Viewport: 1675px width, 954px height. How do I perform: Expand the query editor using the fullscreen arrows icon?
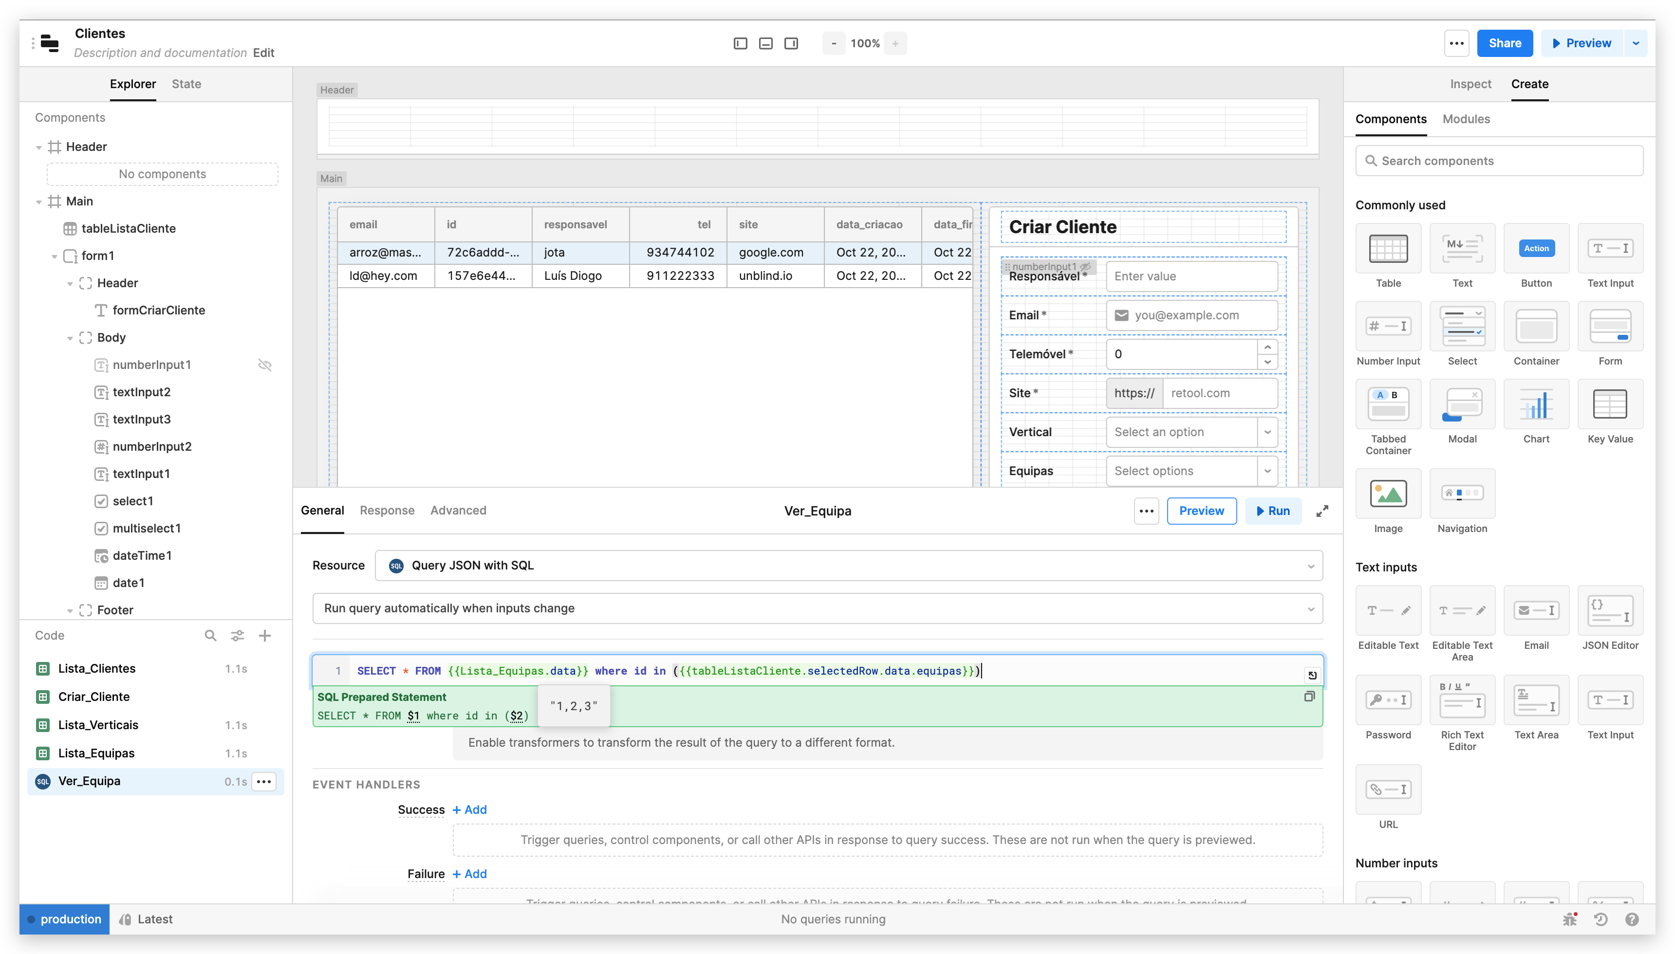pyautogui.click(x=1322, y=511)
